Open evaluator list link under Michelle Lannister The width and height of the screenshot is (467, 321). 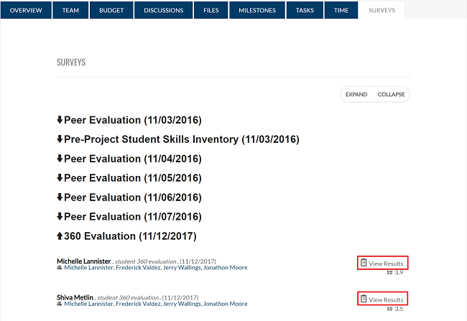pyautogui.click(x=156, y=268)
